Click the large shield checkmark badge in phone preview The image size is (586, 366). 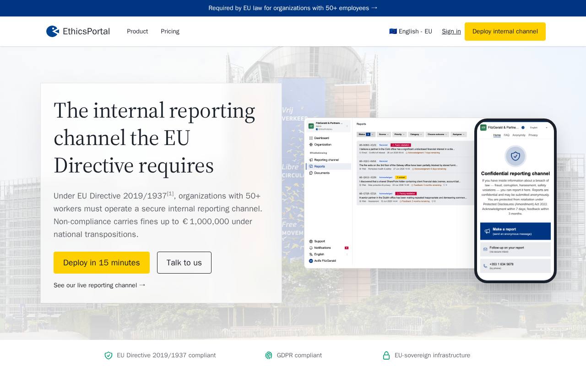click(515, 156)
